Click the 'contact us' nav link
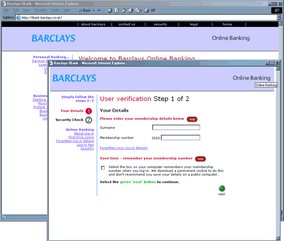Viewport: 284px width, 241px height. click(127, 24)
